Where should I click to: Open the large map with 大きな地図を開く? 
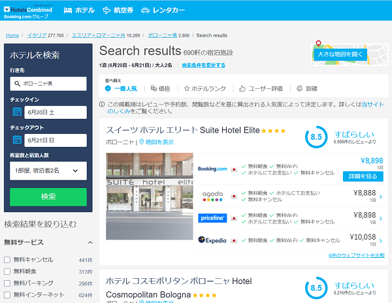click(x=340, y=54)
